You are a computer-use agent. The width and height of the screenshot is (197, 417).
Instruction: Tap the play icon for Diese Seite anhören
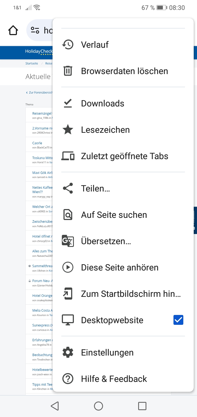(x=68, y=267)
